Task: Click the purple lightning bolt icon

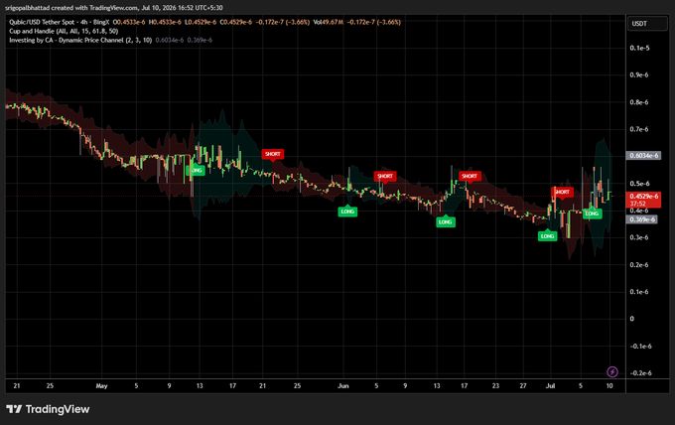Action: coord(612,371)
